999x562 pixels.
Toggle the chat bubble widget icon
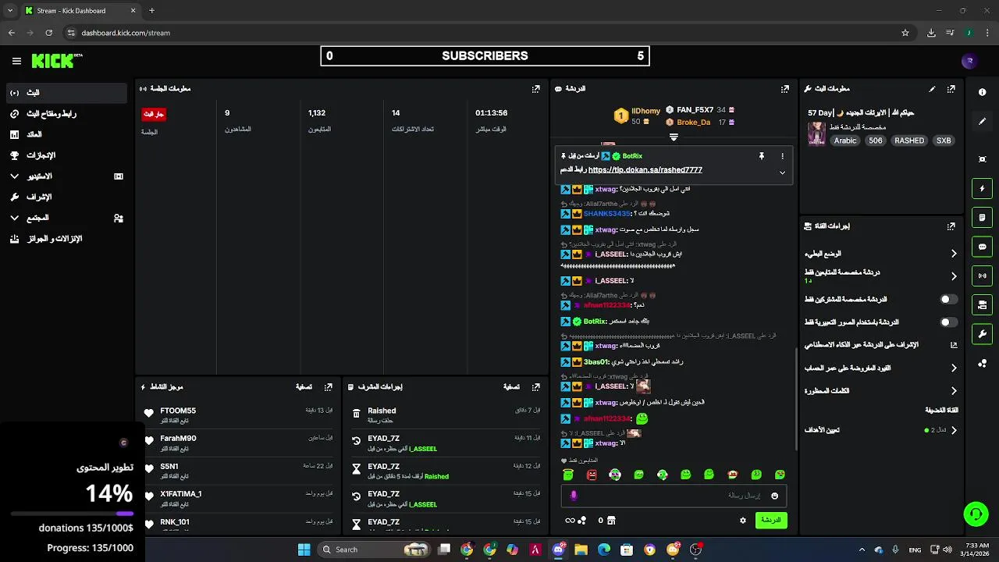[x=982, y=247]
